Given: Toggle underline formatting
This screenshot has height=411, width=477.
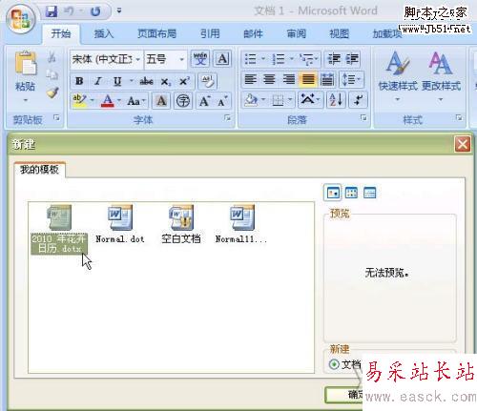Looking at the screenshot, I should [117, 81].
